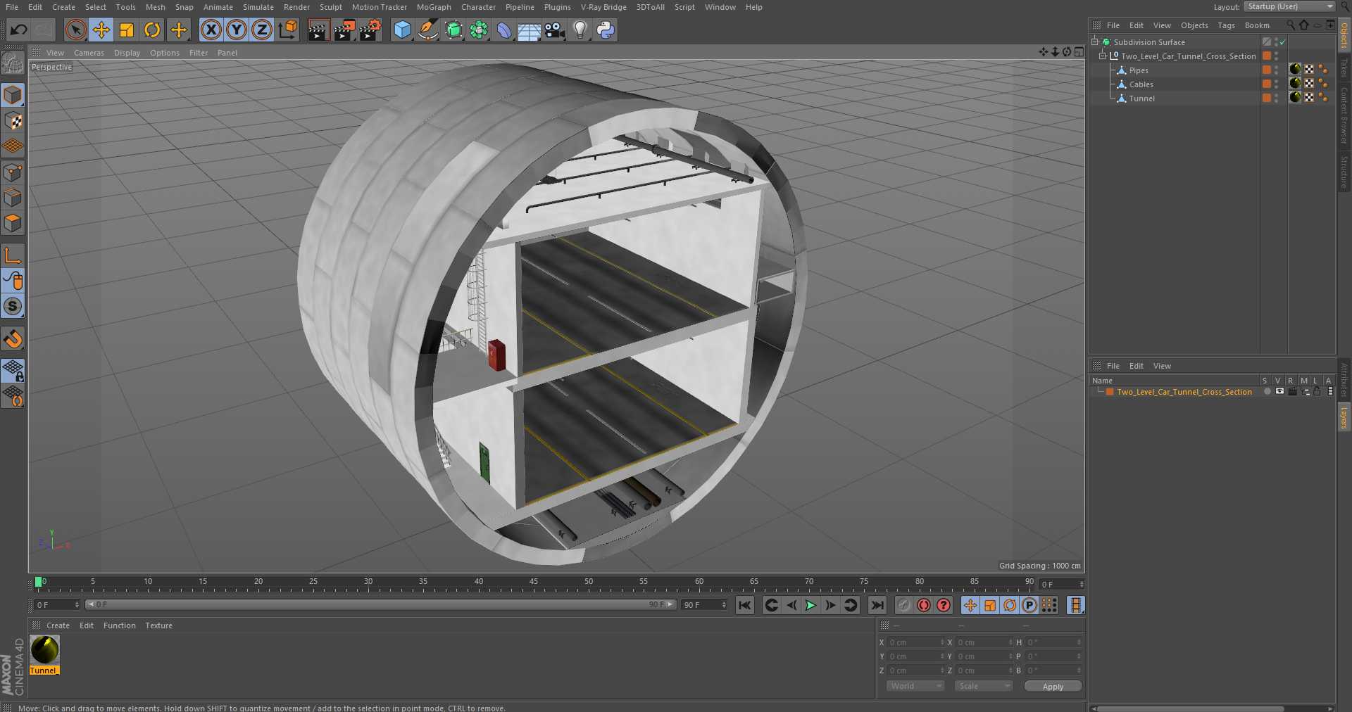Click the layer color swatch in Layers
Screen dimensions: 1352x712
(1110, 392)
